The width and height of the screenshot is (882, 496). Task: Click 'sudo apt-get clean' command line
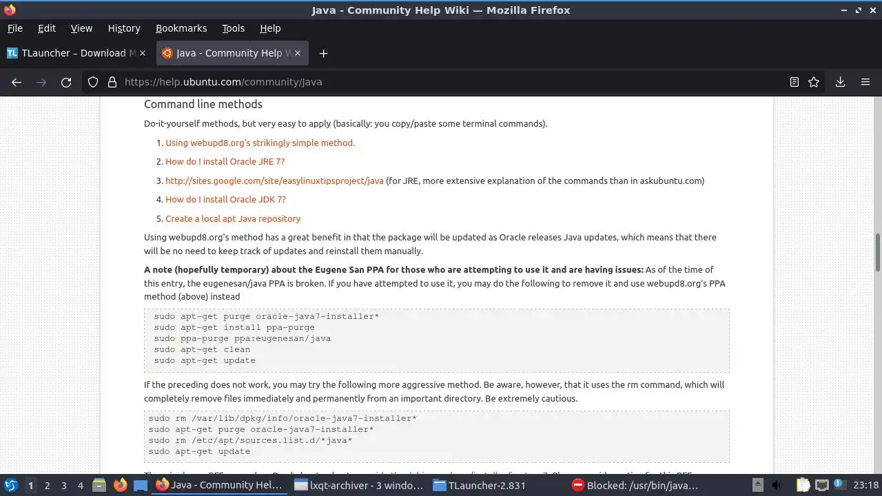pos(202,349)
